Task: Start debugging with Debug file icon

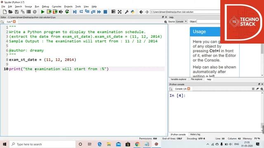Action: (75, 12)
